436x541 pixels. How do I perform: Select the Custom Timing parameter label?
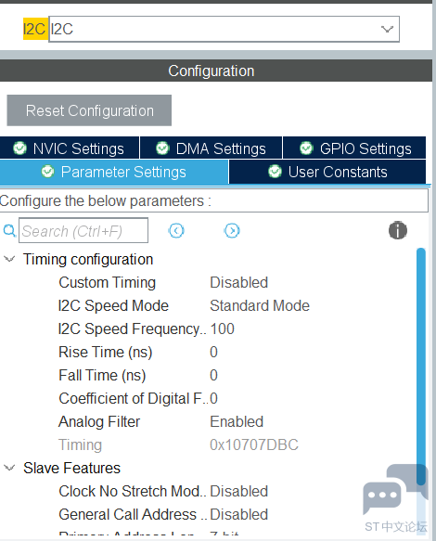108,283
